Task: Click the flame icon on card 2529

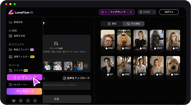Action: (x=155, y=48)
